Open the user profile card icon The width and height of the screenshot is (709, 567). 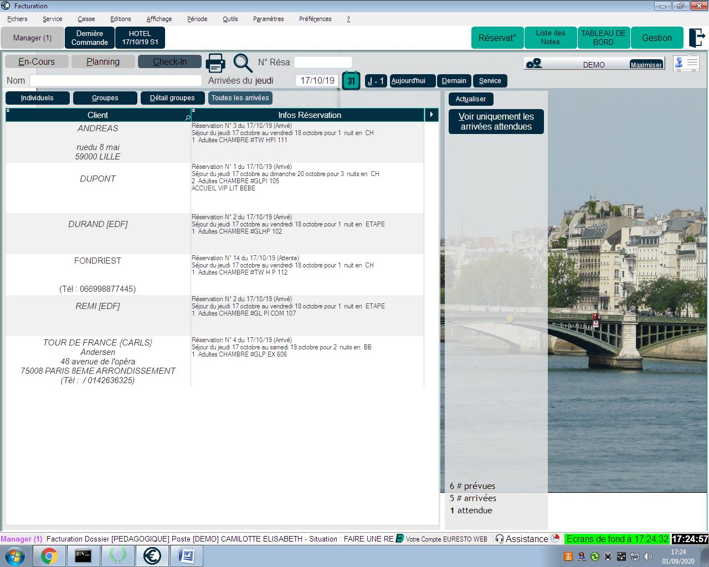pos(686,63)
